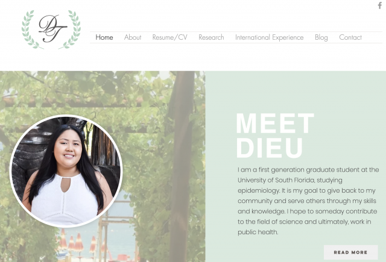This screenshot has width=386, height=262.
Task: Click the word DIEU in the heading
Action: pos(270,148)
